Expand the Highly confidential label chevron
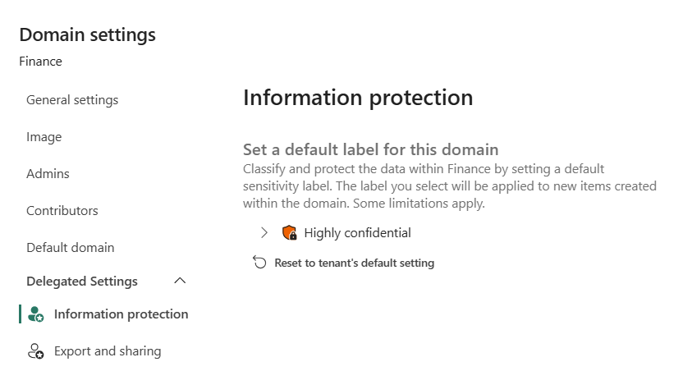 [264, 232]
